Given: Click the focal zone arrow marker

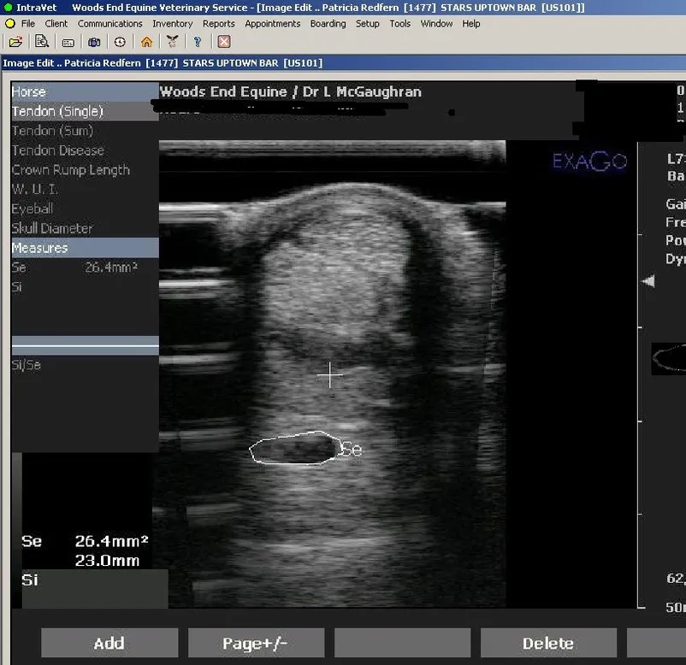Looking at the screenshot, I should click(x=649, y=281).
